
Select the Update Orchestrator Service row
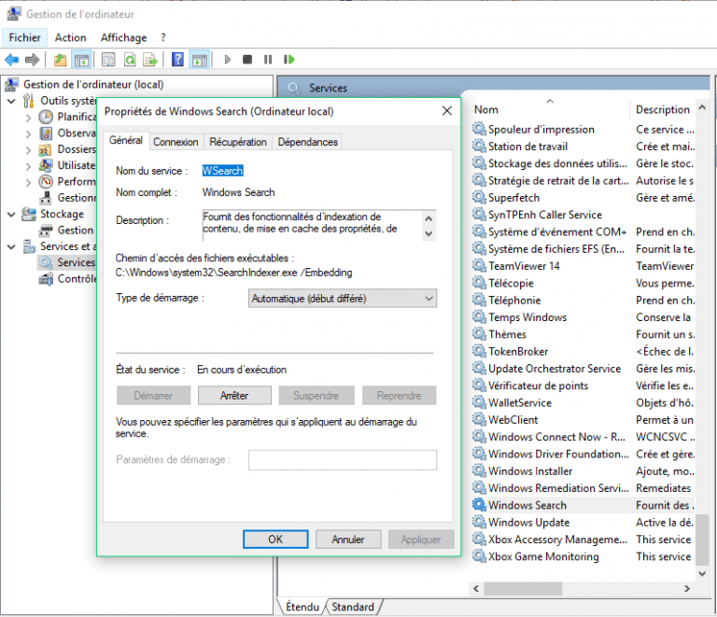coord(583,369)
